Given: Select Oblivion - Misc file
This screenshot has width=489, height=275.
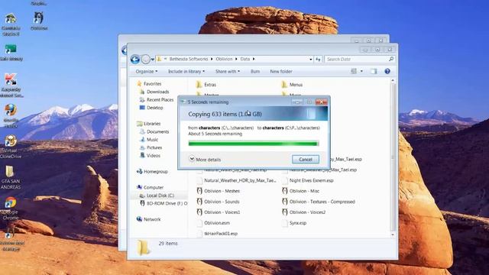Looking at the screenshot, I should coord(300,191).
